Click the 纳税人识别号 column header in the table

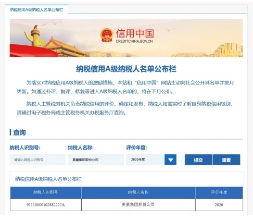click(46, 192)
